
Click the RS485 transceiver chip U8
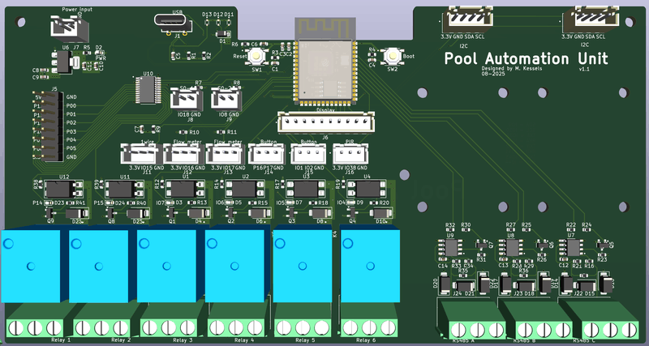tap(513, 248)
